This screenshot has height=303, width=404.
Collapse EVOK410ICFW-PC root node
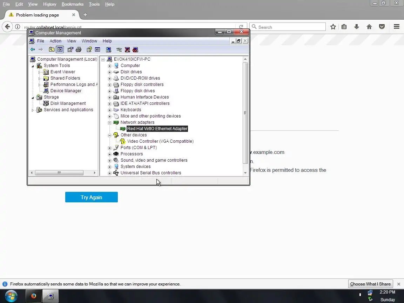[x=103, y=60]
